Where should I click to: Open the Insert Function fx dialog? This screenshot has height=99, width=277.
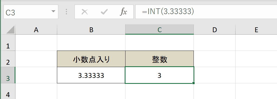click(x=124, y=12)
